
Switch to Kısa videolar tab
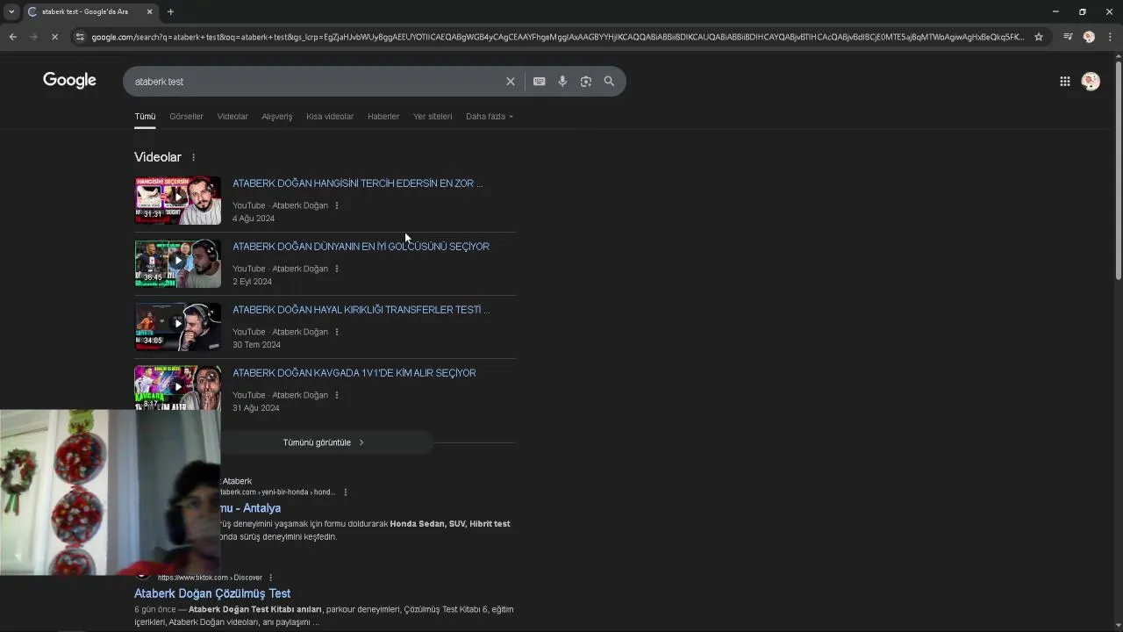pyautogui.click(x=330, y=116)
